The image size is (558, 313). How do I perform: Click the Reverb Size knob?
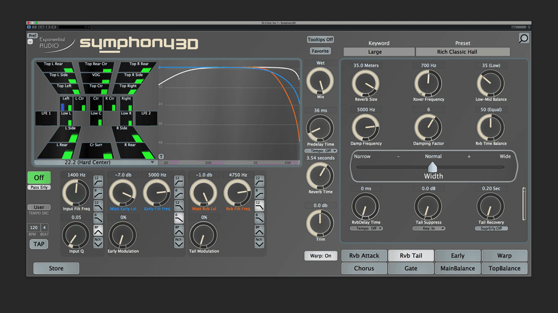[x=366, y=83]
